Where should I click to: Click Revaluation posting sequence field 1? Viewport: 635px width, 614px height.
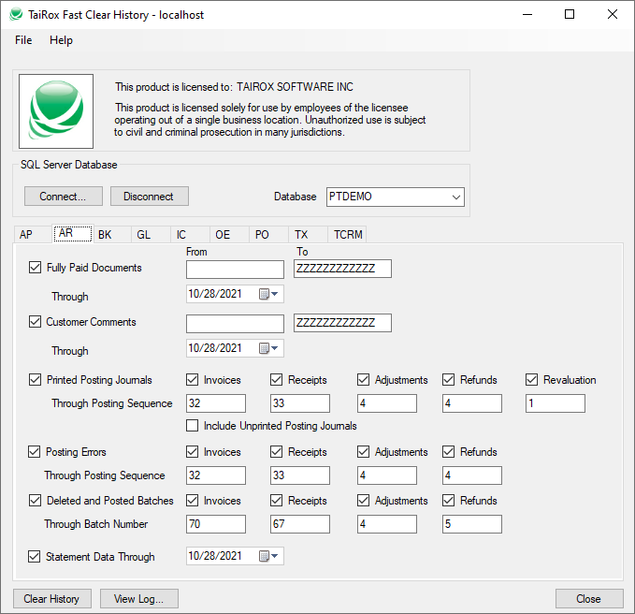point(556,403)
